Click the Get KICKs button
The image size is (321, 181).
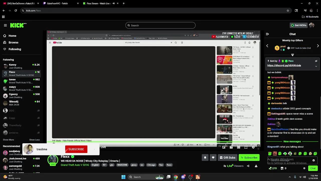(298, 25)
